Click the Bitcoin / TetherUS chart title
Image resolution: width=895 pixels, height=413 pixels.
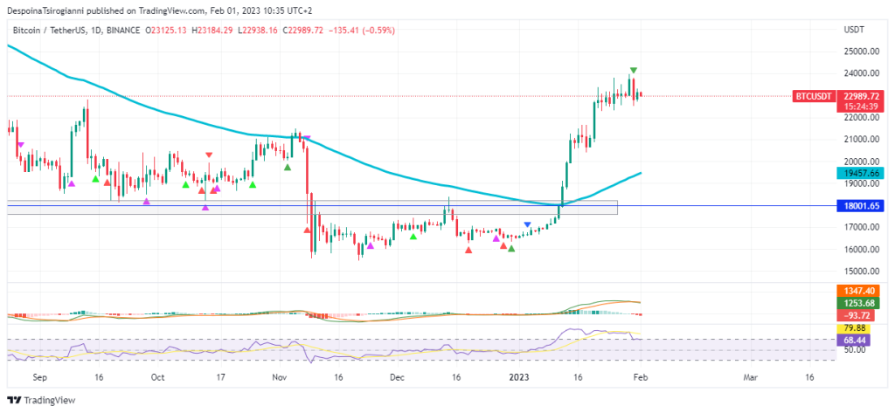pyautogui.click(x=52, y=31)
